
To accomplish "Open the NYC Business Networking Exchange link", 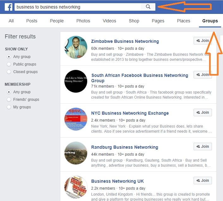I will pos(130,113).
